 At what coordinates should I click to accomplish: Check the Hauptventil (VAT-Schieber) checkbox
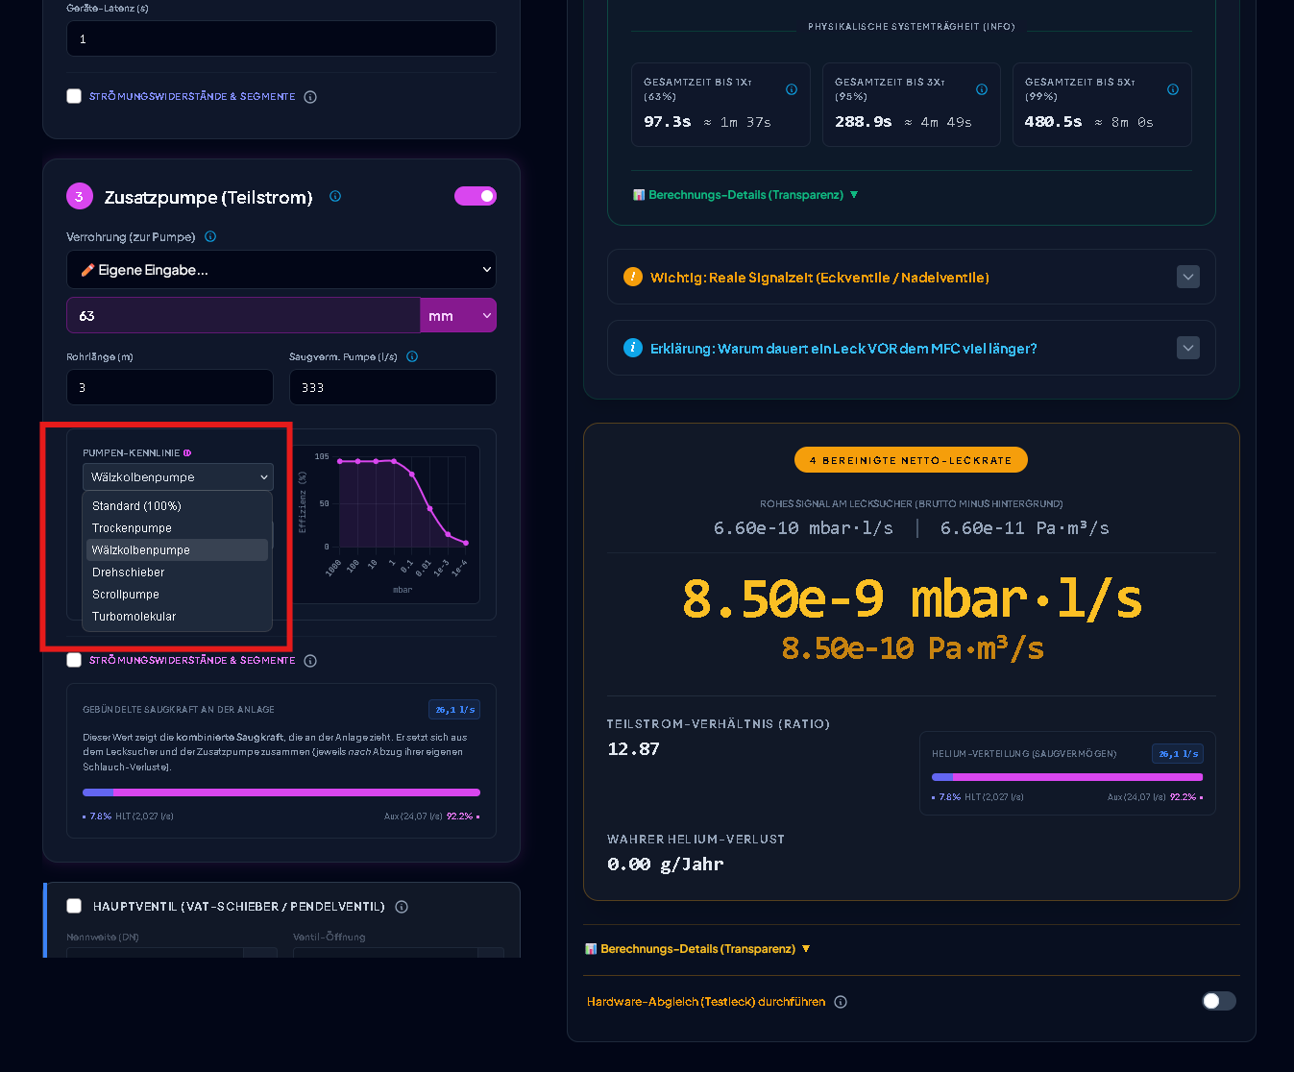coord(74,906)
